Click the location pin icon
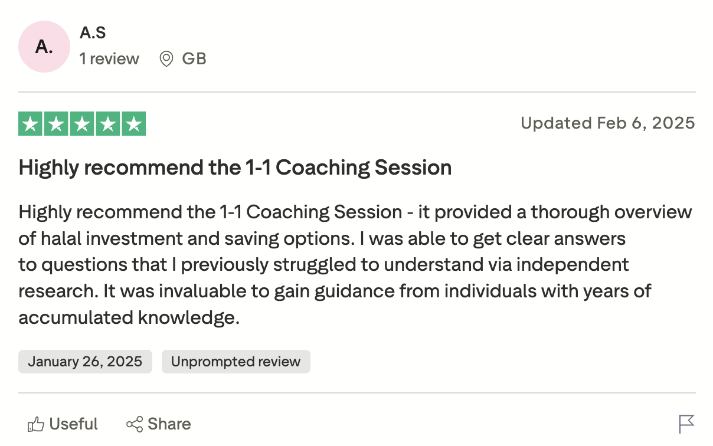Viewport: 713px width, 446px height. pos(166,59)
